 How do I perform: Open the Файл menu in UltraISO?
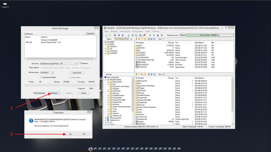coord(106,31)
